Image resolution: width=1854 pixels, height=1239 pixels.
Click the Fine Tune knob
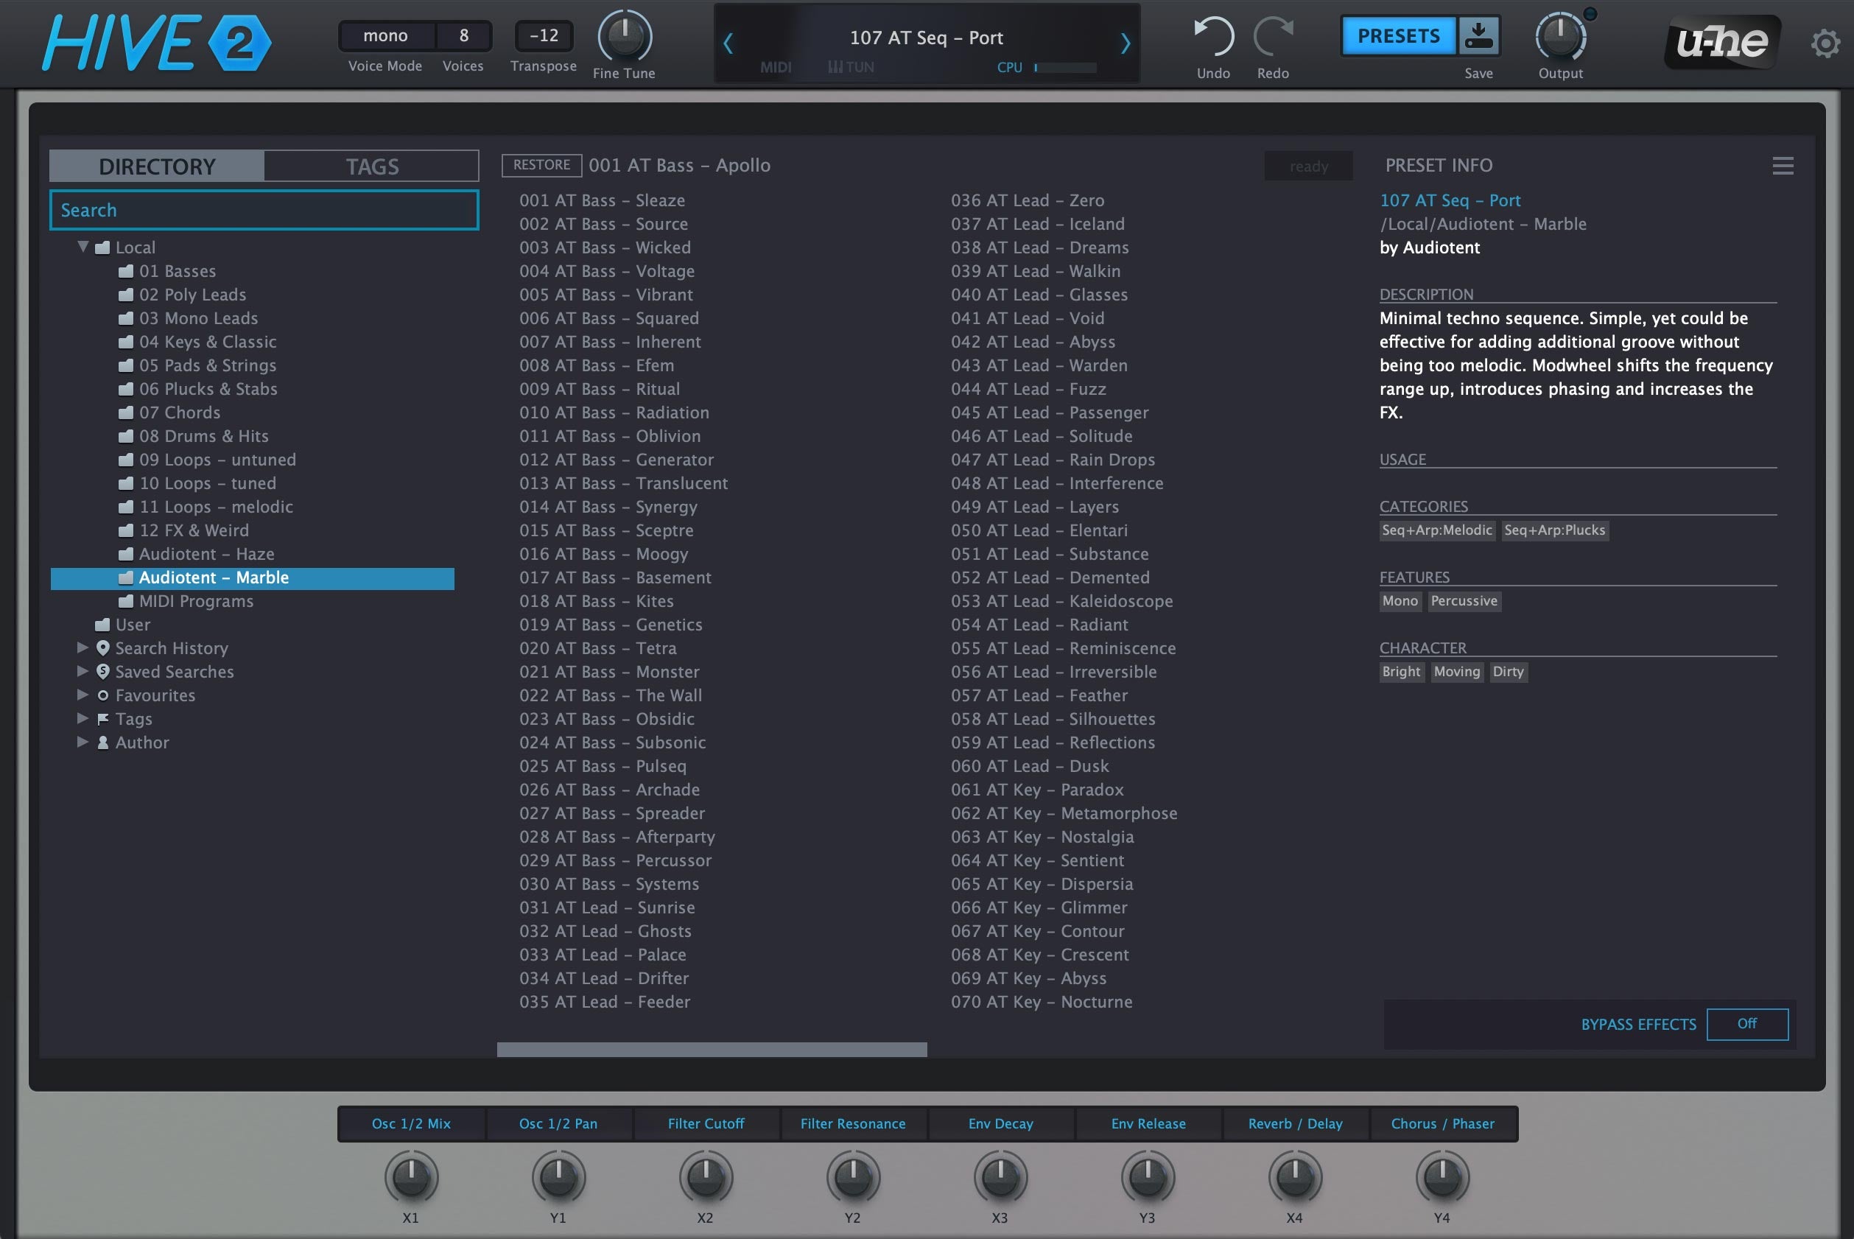tap(624, 36)
